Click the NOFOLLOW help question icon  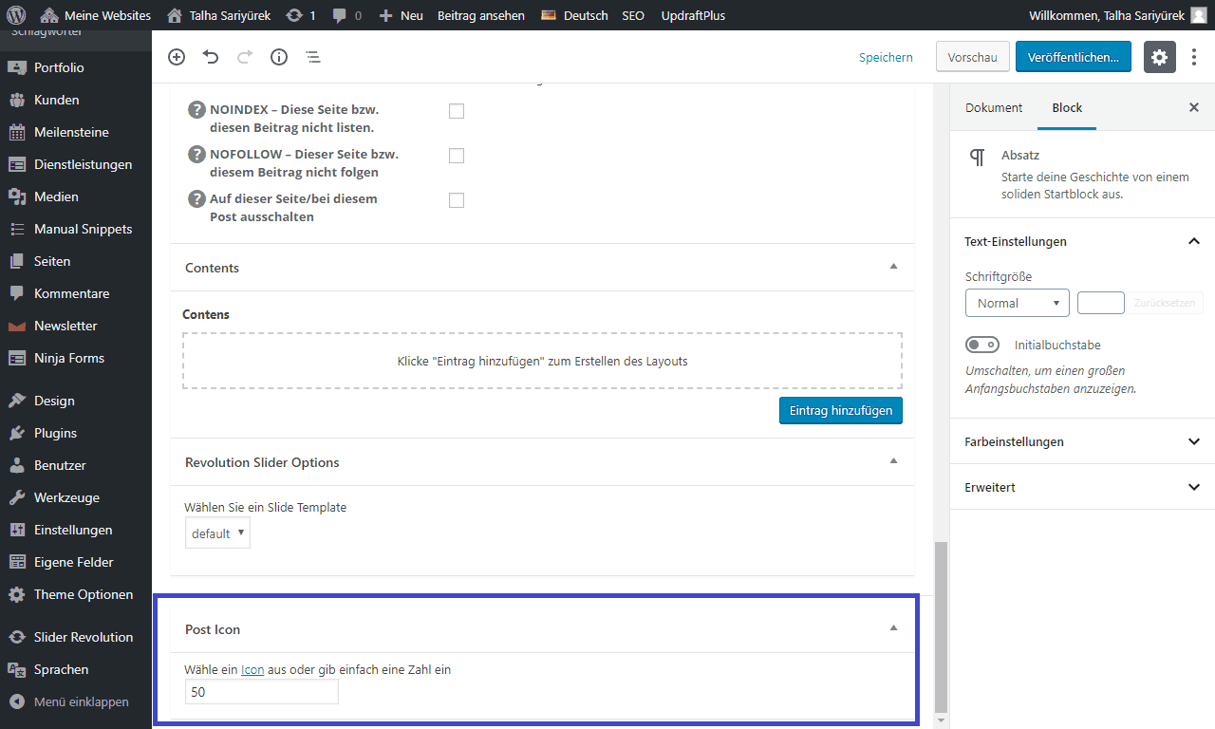[x=196, y=154]
